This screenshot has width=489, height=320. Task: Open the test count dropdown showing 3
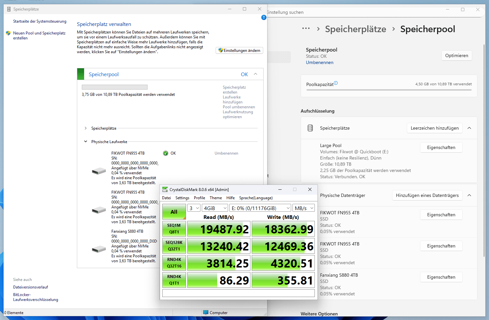pyautogui.click(x=194, y=208)
